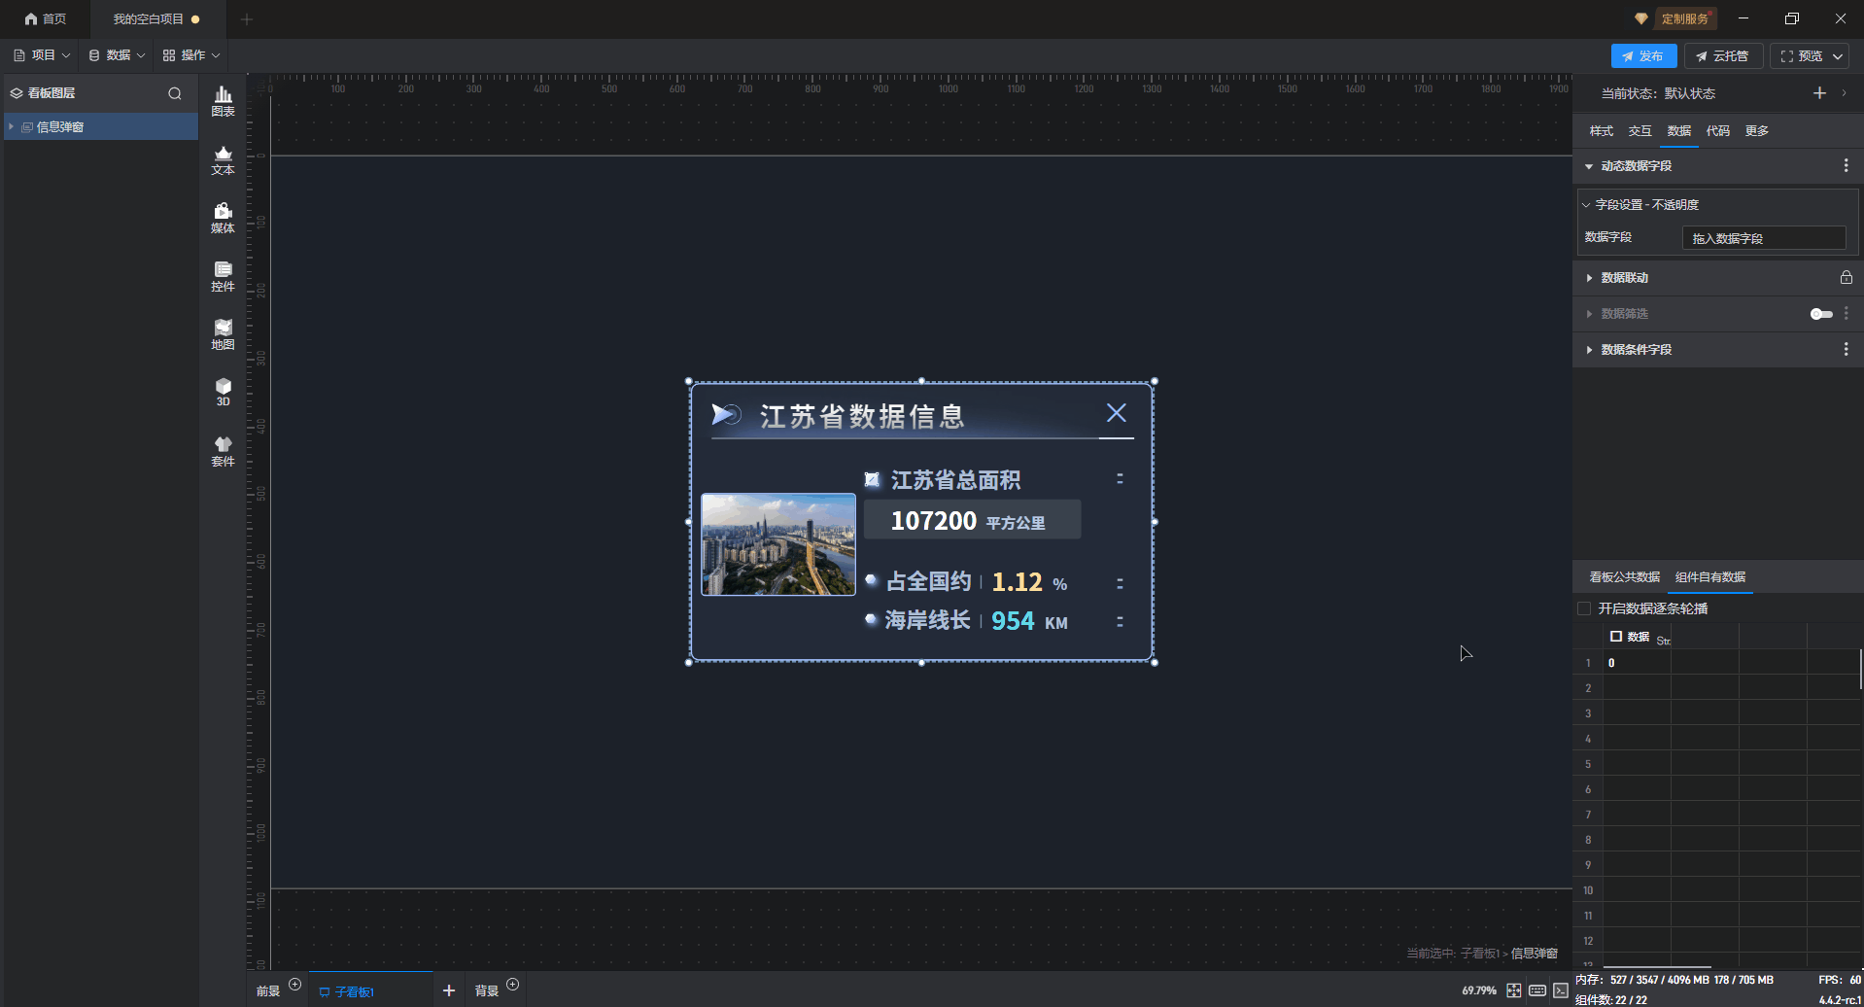Screen dimensions: 1864x1007
Task: Open the 套件 kit component icon
Action: [x=223, y=451]
